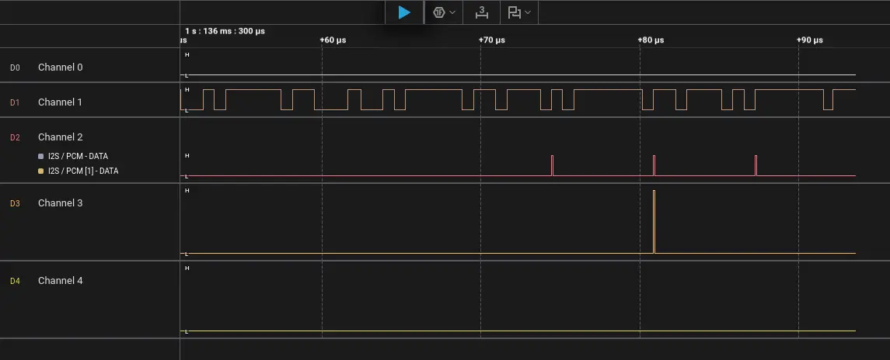Expand the trigger mode dropdown arrow
Viewport: 890px width, 360px height.
coord(452,12)
